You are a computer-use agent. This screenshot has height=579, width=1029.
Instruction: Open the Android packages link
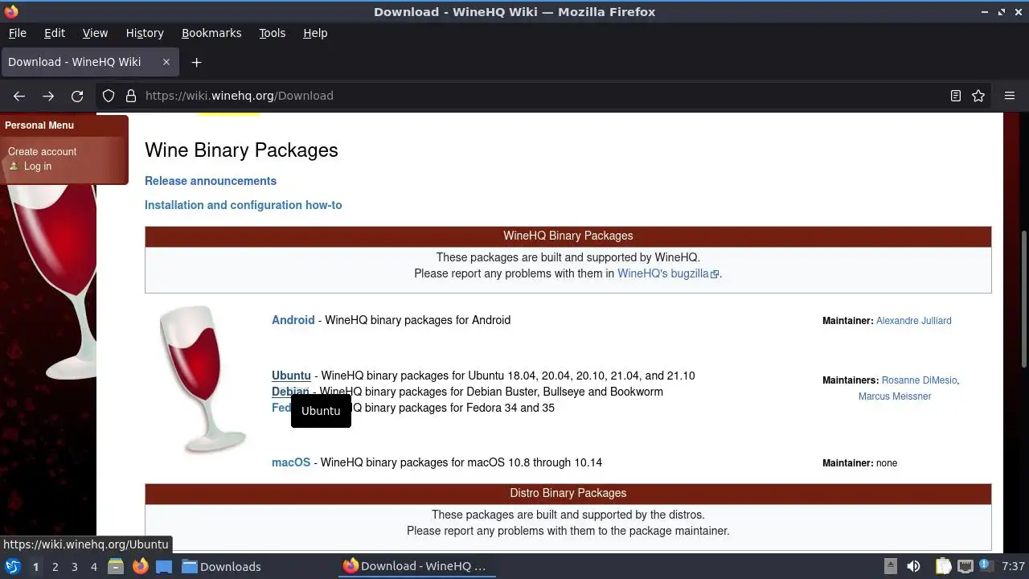[293, 320]
